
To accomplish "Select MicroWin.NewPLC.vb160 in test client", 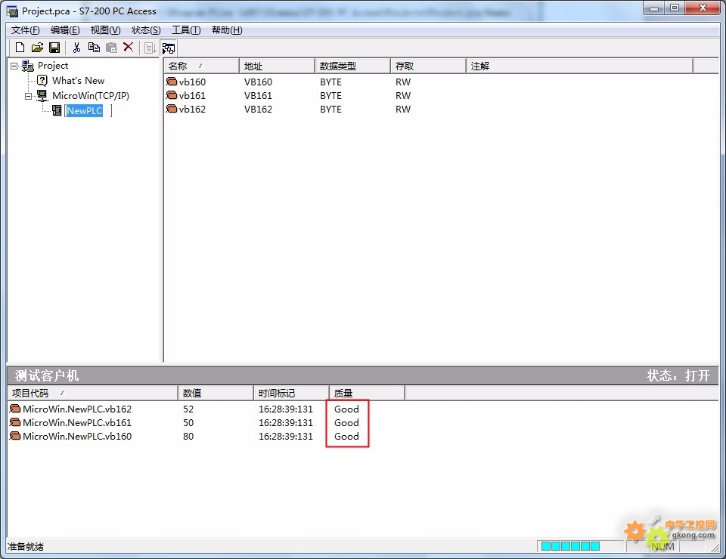I will pyautogui.click(x=77, y=436).
